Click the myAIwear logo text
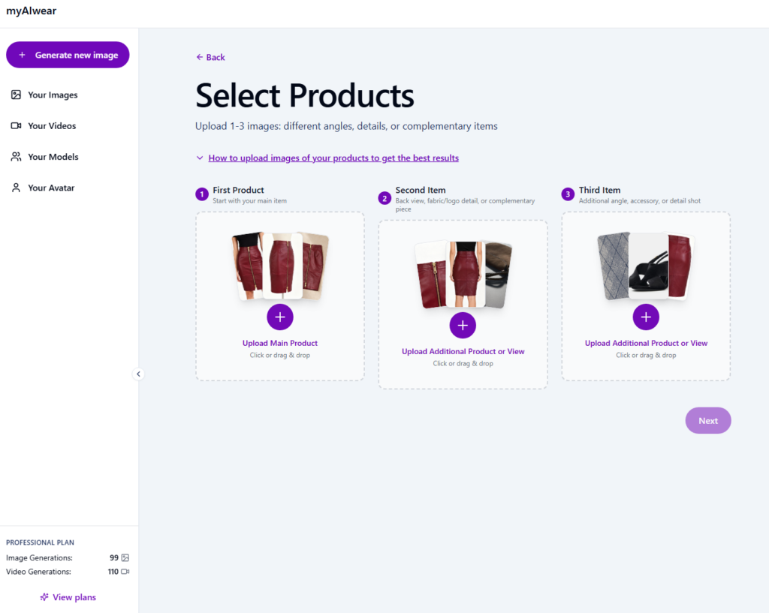769x613 pixels. [x=32, y=11]
